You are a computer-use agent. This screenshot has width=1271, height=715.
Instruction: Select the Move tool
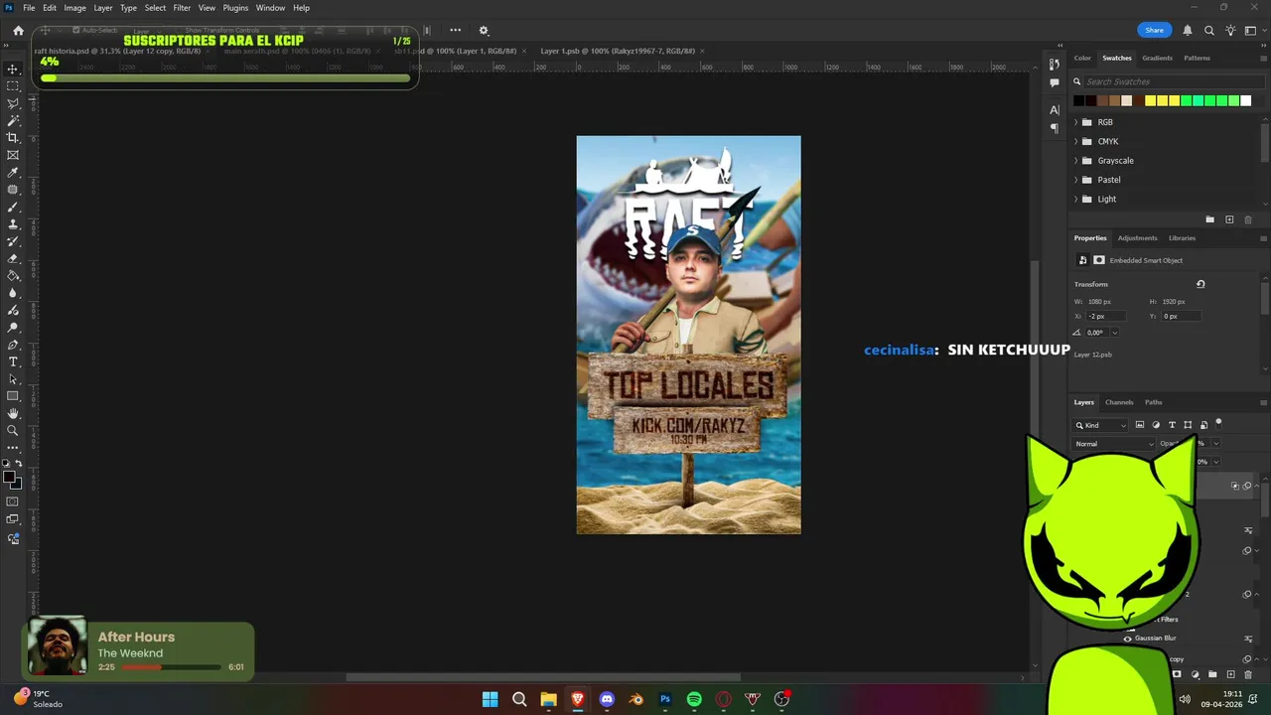tap(13, 70)
